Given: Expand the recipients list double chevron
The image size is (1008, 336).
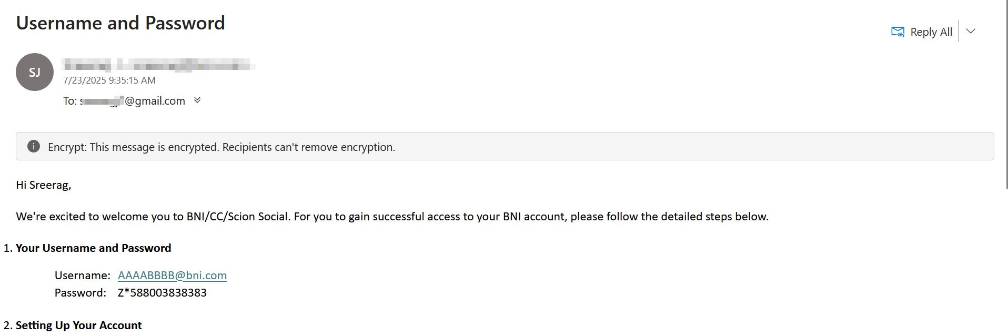Looking at the screenshot, I should pos(197,100).
